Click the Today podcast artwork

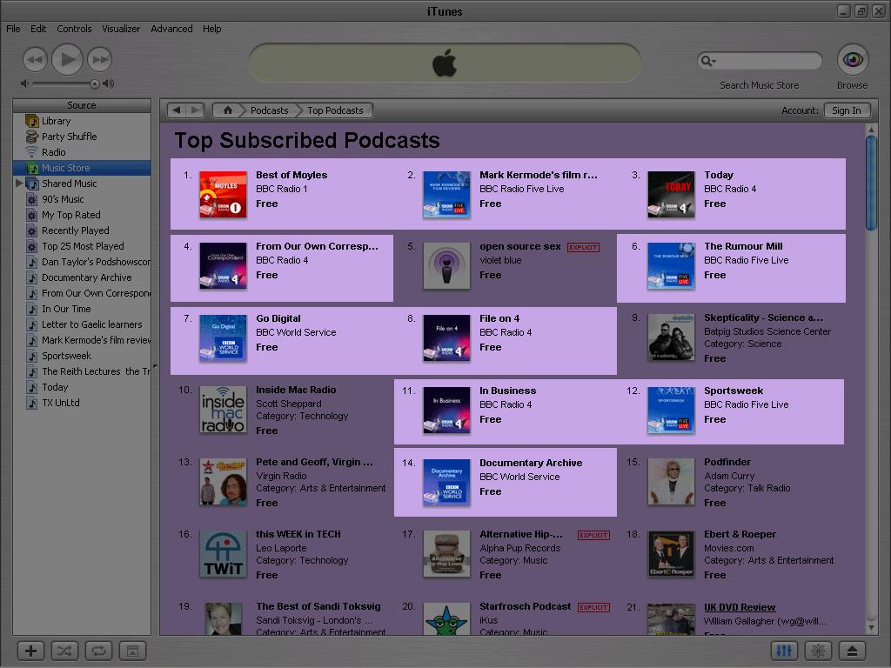(x=671, y=194)
